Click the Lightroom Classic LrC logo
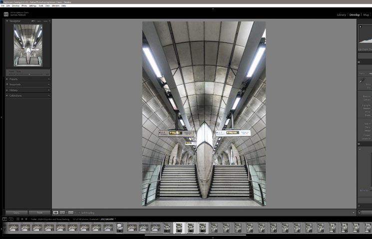 (6, 14)
